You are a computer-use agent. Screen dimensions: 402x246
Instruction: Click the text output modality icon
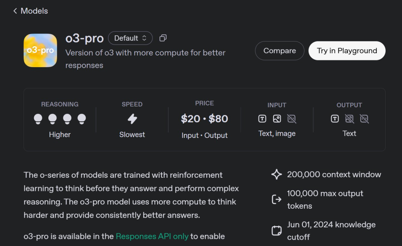[x=335, y=119]
